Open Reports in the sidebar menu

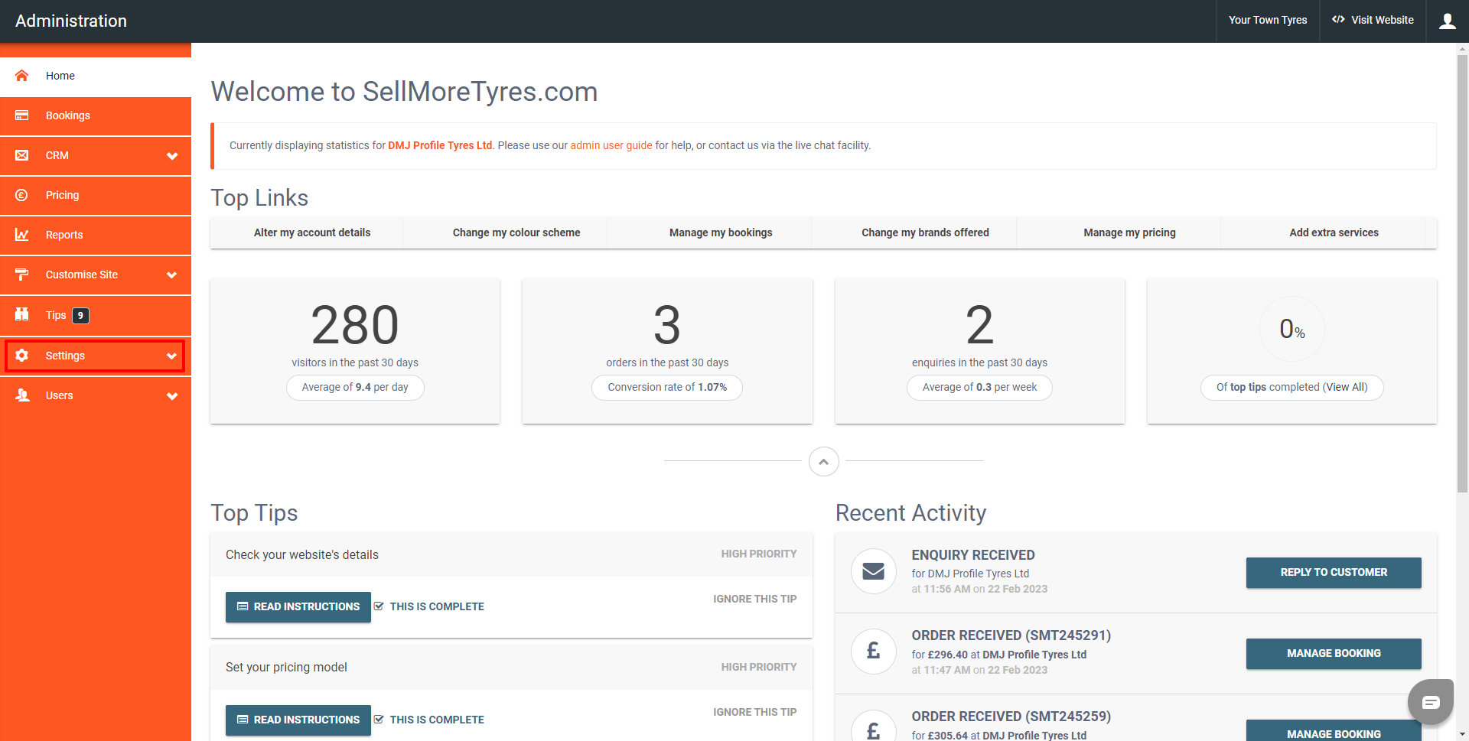96,235
